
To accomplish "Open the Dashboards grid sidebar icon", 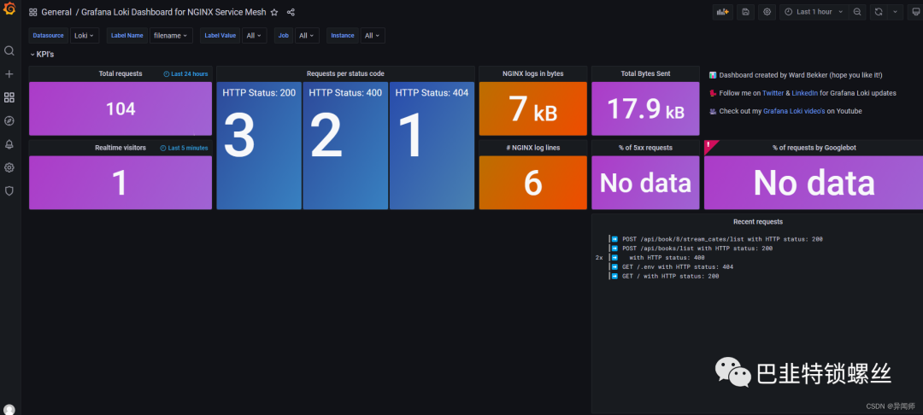I will 9,97.
